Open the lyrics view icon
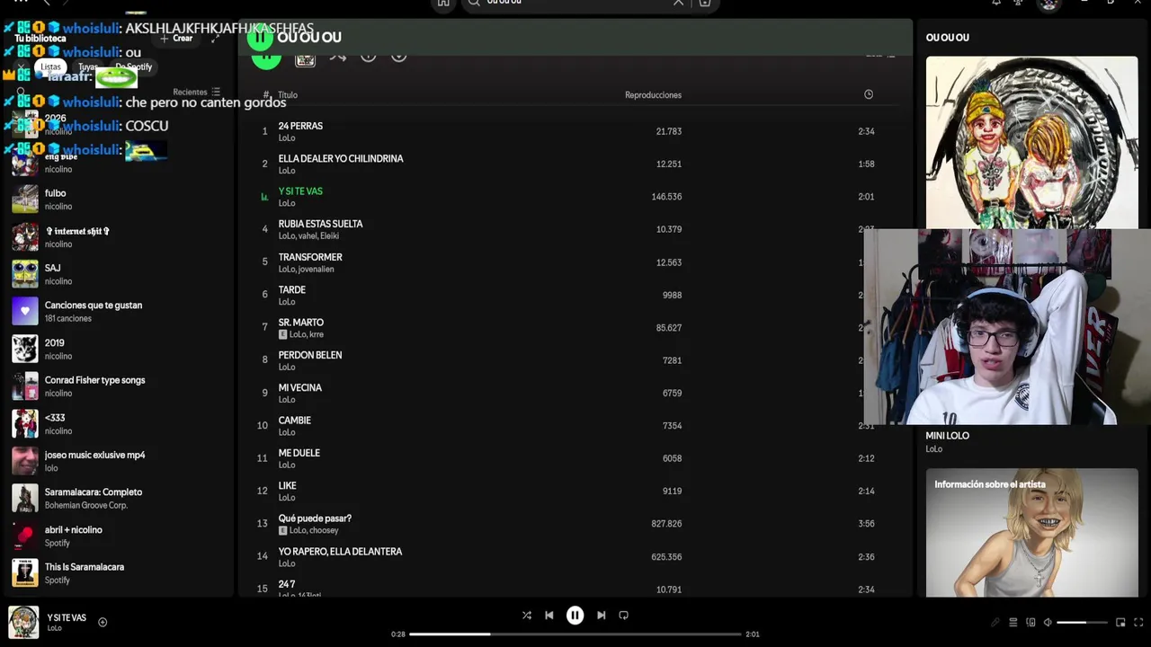This screenshot has width=1151, height=647. [995, 622]
